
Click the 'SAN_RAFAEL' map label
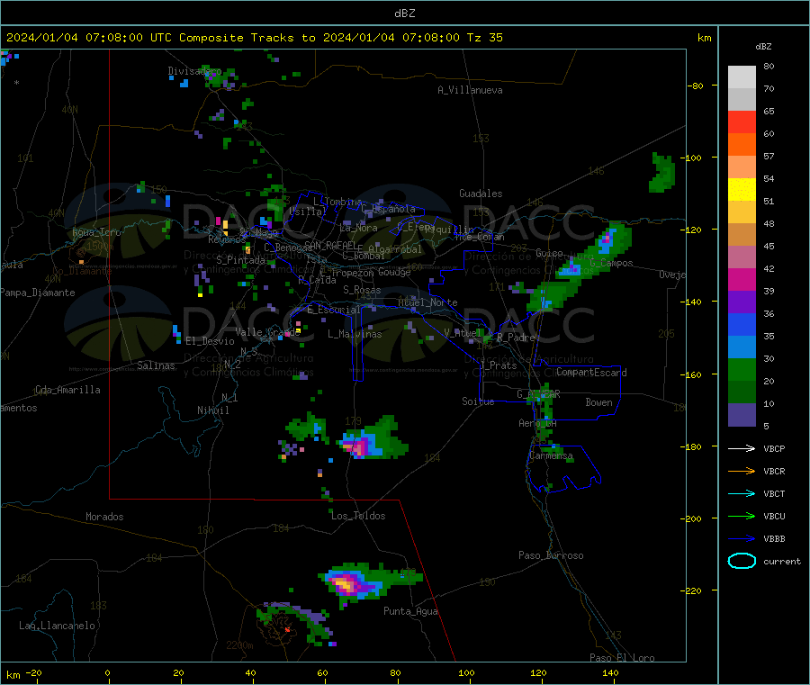point(329,245)
